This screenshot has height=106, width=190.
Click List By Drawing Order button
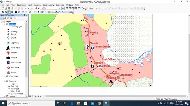click(2, 18)
